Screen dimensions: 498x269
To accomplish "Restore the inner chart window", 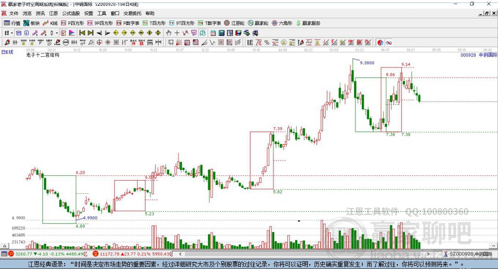I will [486, 13].
